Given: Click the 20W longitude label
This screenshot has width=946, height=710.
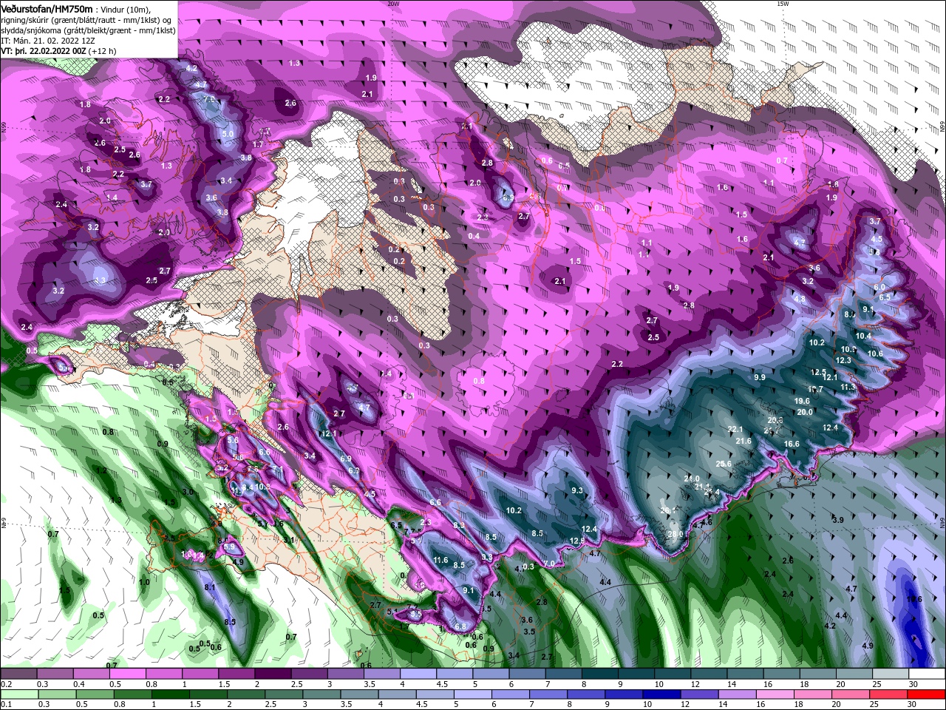Looking at the screenshot, I should (393, 4).
